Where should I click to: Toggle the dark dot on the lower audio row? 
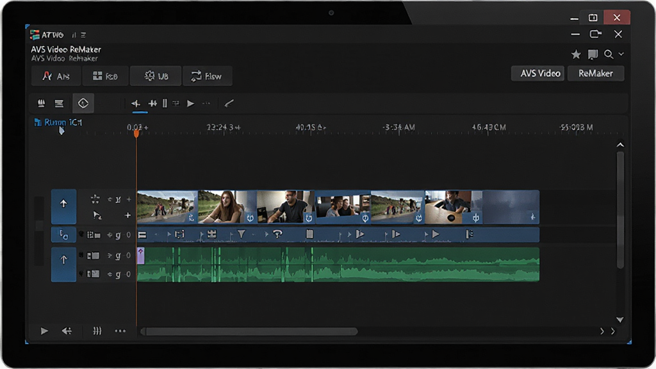point(81,274)
